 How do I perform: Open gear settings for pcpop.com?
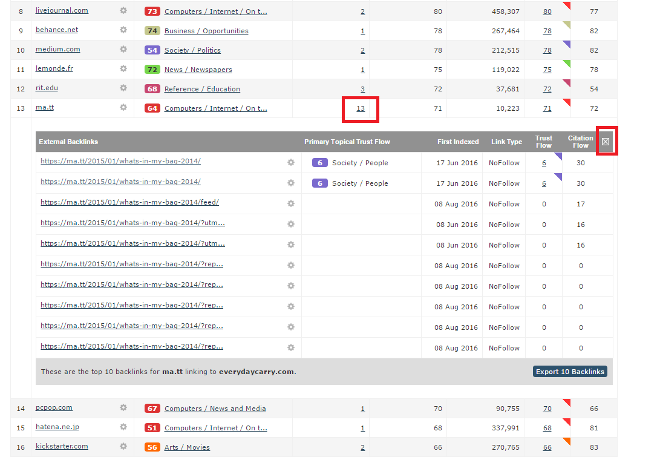click(x=123, y=407)
